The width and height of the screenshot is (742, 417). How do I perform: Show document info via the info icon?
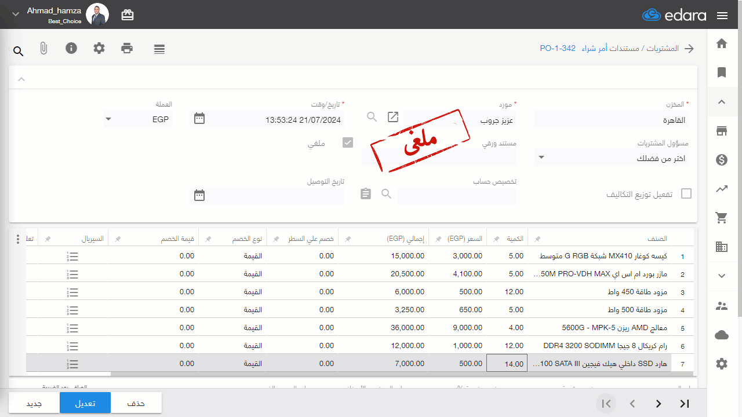[x=71, y=48]
